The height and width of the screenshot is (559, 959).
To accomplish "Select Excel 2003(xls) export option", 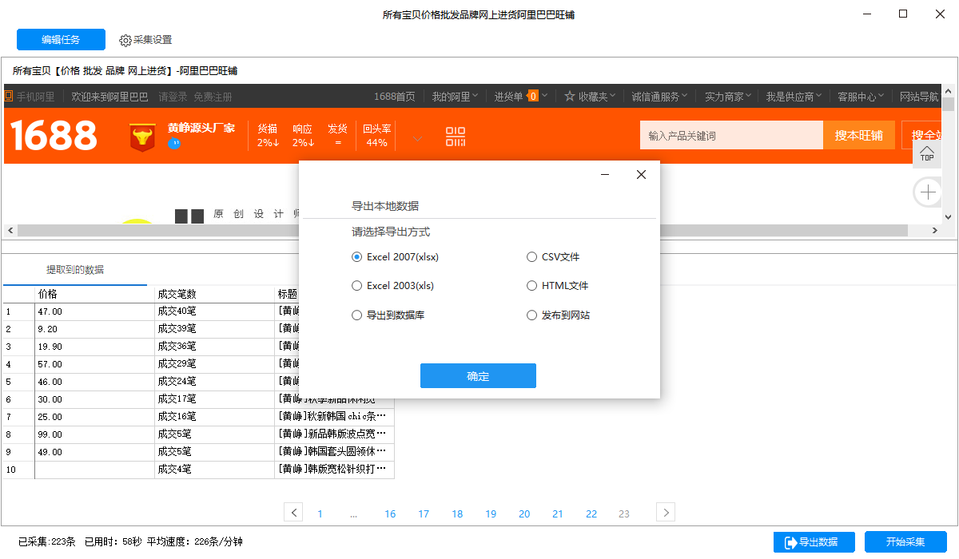I will (x=392, y=285).
